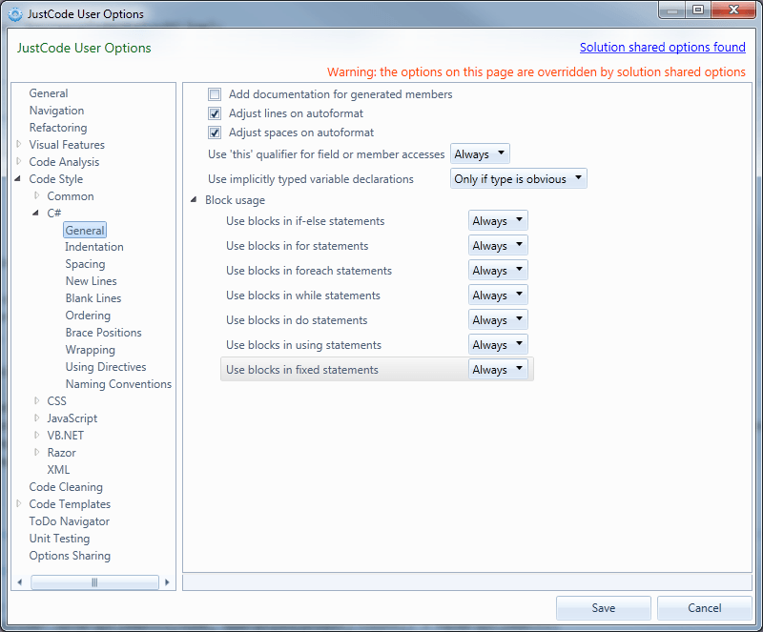Image resolution: width=763 pixels, height=632 pixels.
Task: Open dropdown for do statements blocks
Action: [498, 319]
